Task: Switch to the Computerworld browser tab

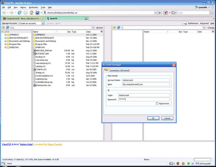Action: [x=23, y=19]
